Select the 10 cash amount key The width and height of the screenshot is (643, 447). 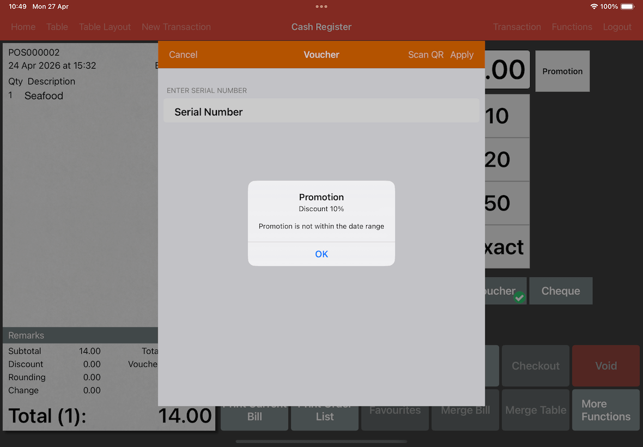point(507,116)
